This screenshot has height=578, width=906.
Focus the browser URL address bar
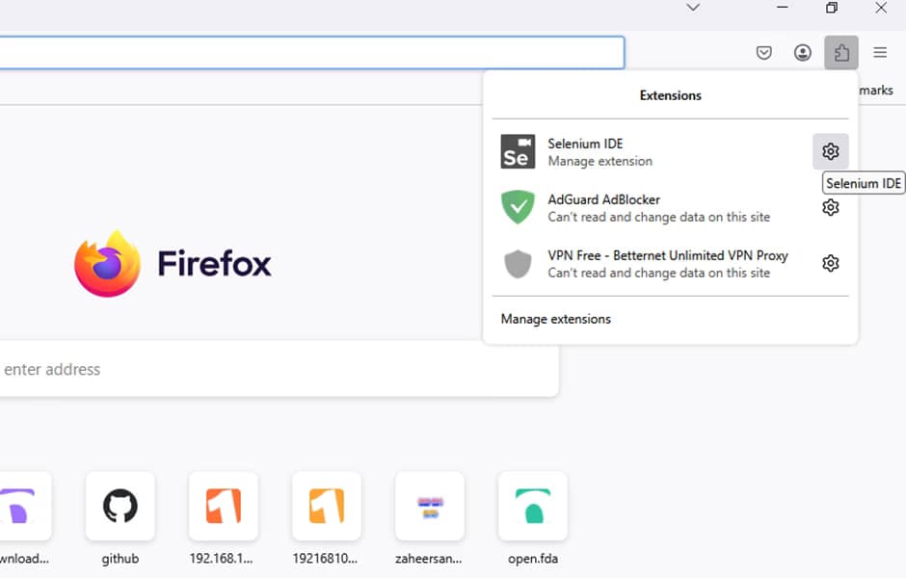[x=312, y=53]
